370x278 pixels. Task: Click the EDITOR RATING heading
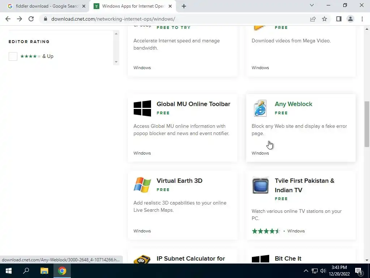click(29, 42)
